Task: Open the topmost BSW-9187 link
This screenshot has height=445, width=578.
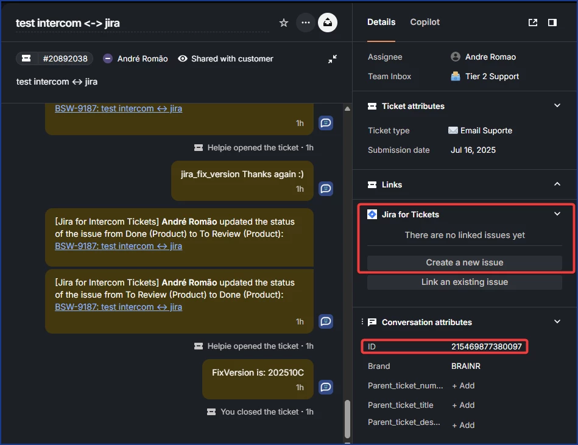Action: click(118, 108)
